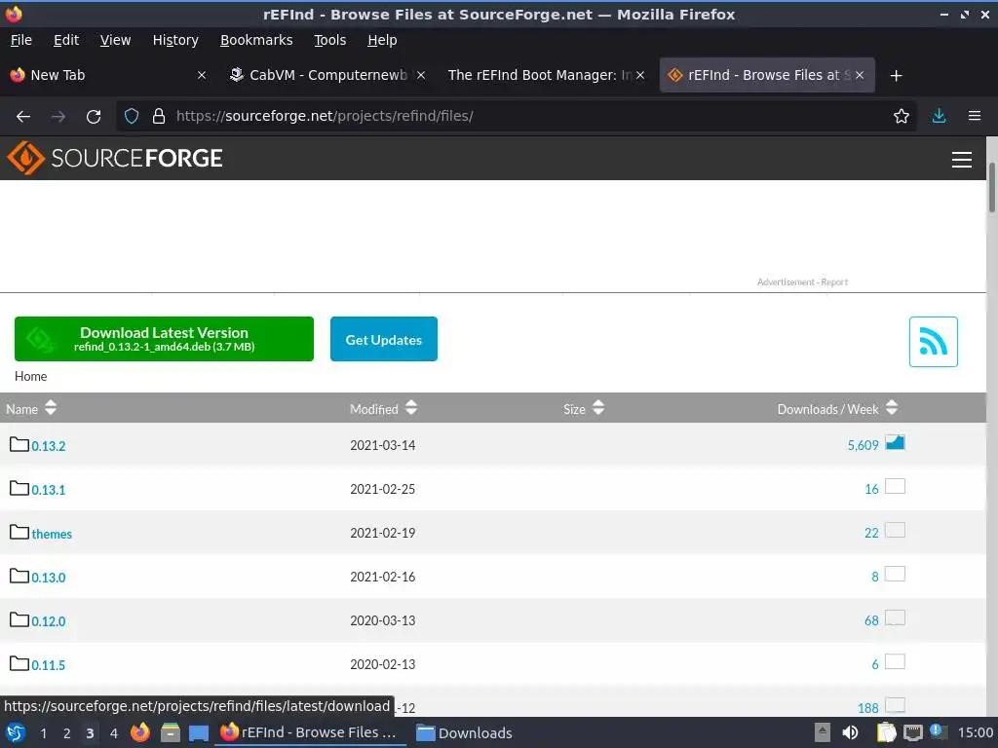Open the History menu

tap(175, 40)
